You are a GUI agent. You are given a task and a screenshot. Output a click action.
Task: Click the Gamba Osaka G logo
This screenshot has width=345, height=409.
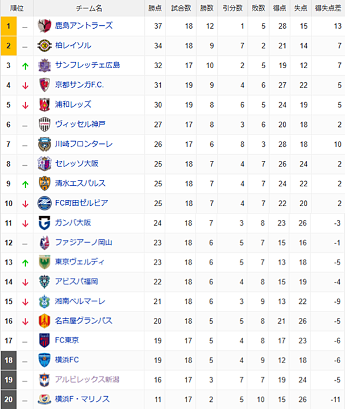(44, 223)
